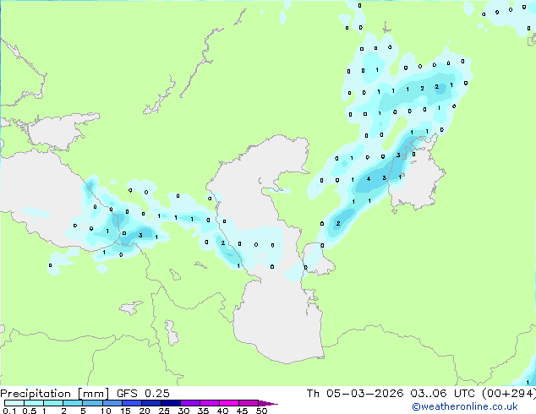Click the legend label '30'
536x414 pixels.
click(183, 411)
